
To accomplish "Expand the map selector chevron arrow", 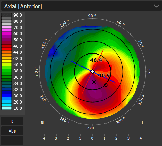I will click(156, 6).
